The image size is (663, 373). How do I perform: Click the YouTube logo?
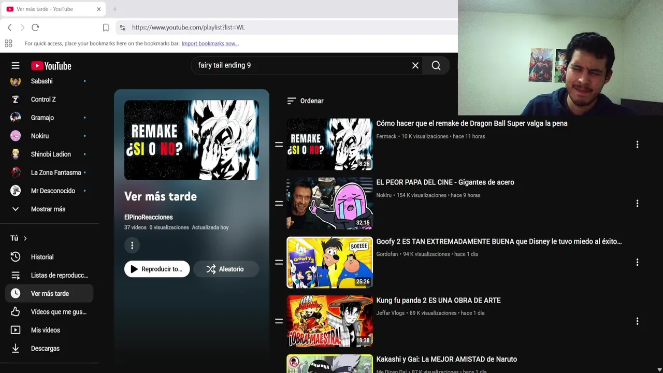click(x=51, y=66)
